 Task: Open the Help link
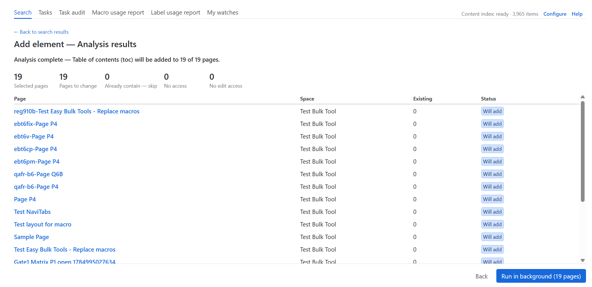[x=577, y=14]
